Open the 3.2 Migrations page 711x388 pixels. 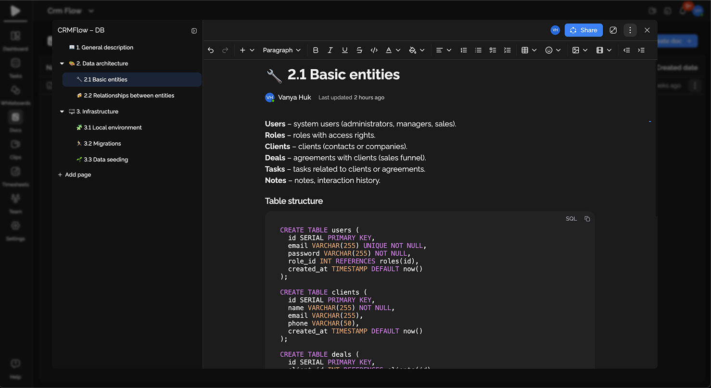102,144
